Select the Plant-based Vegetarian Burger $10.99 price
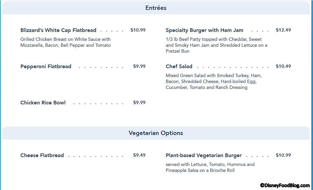The width and height of the screenshot is (313, 190). 283,155
